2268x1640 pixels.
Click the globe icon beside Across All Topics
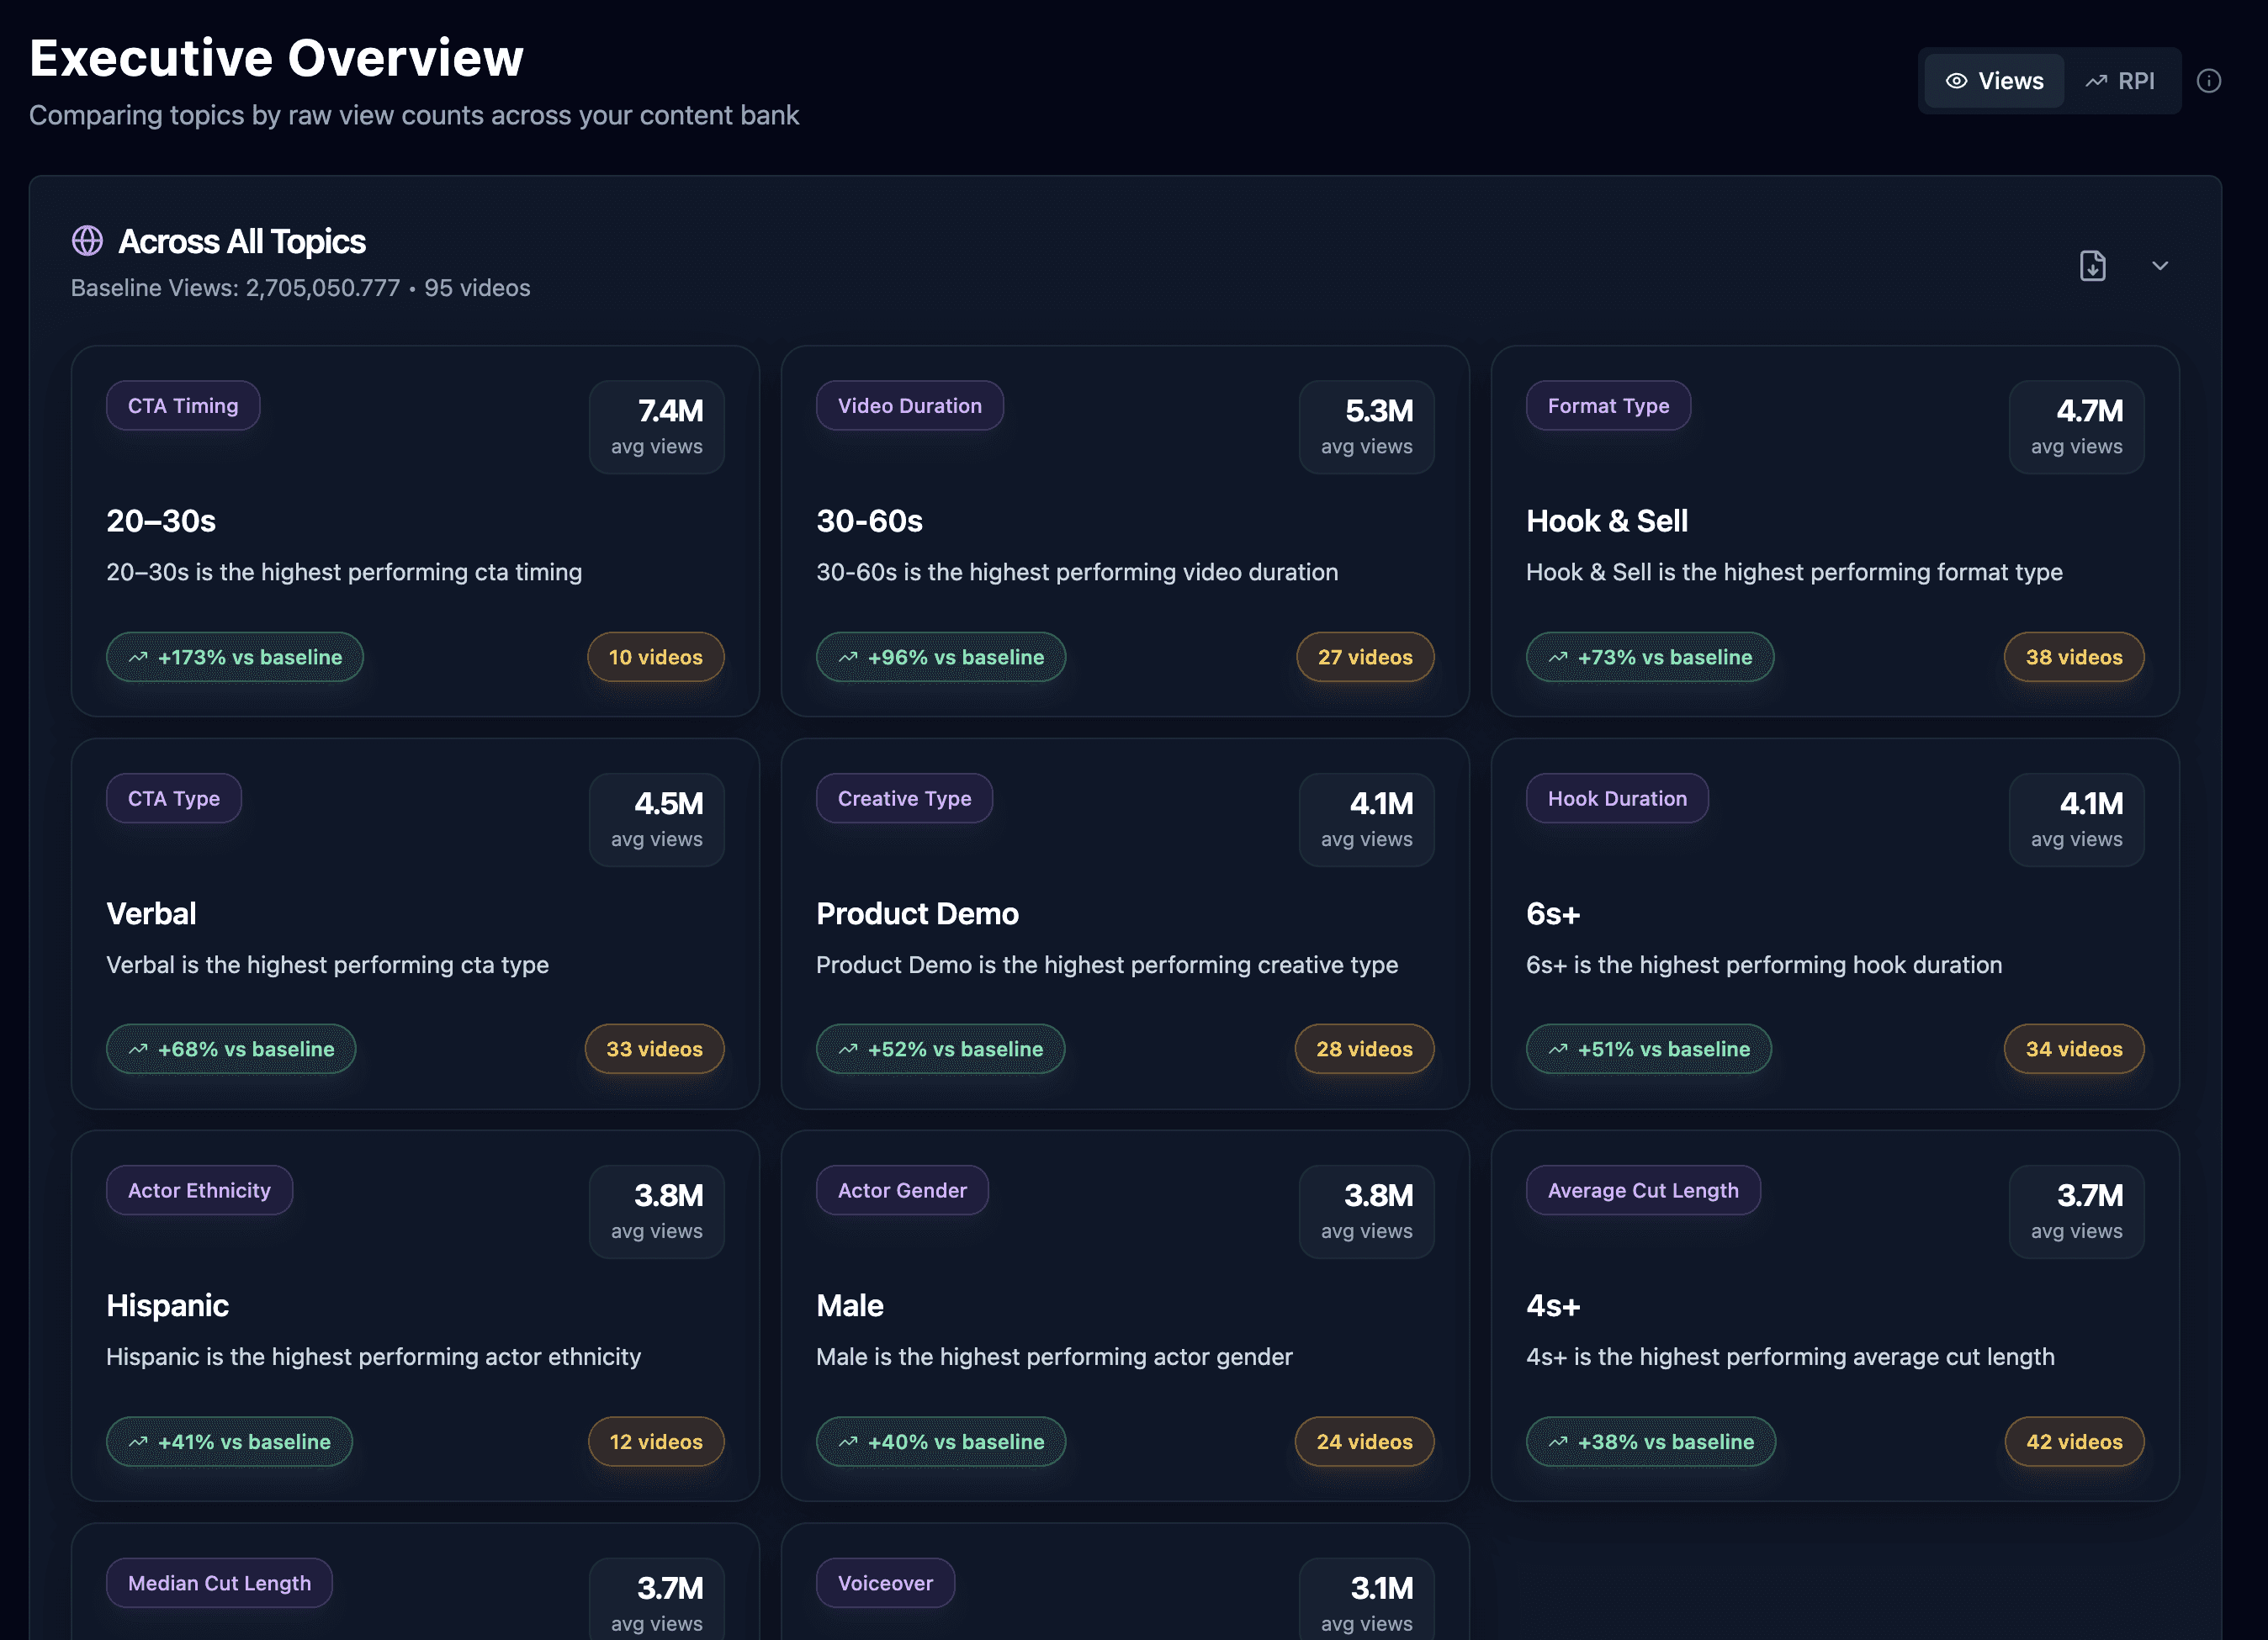click(87, 241)
